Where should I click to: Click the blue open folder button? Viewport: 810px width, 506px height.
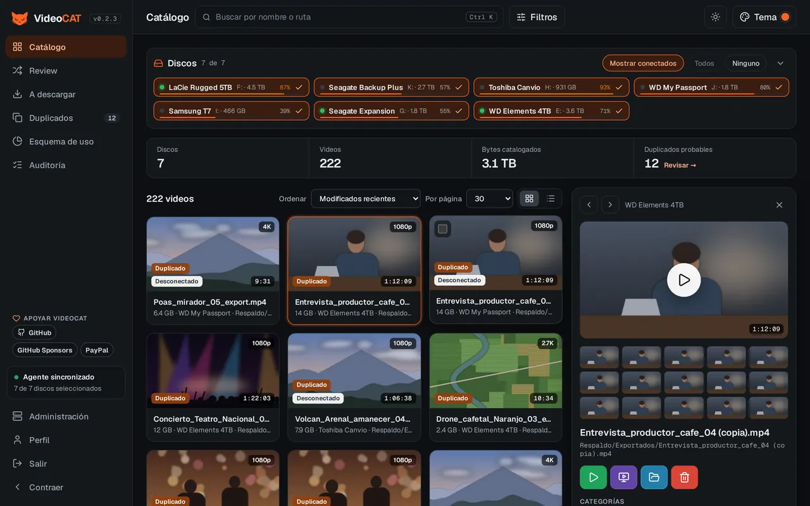tap(654, 478)
